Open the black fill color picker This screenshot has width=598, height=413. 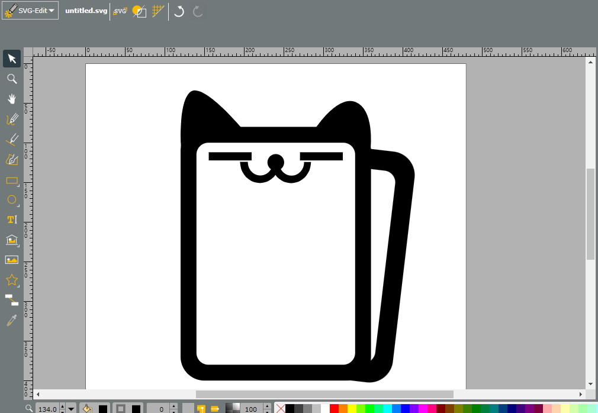pyautogui.click(x=103, y=409)
